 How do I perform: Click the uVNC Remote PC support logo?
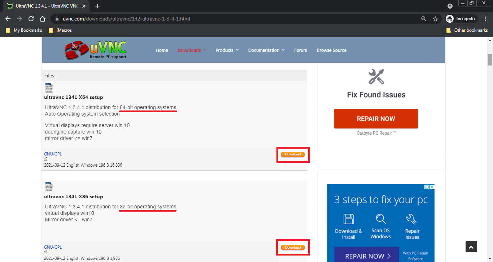96,50
